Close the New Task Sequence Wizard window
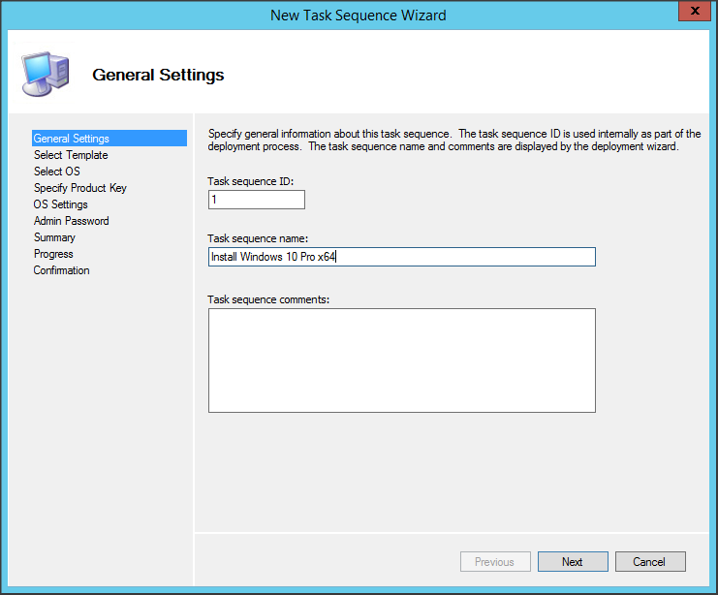This screenshot has width=718, height=595. click(691, 14)
